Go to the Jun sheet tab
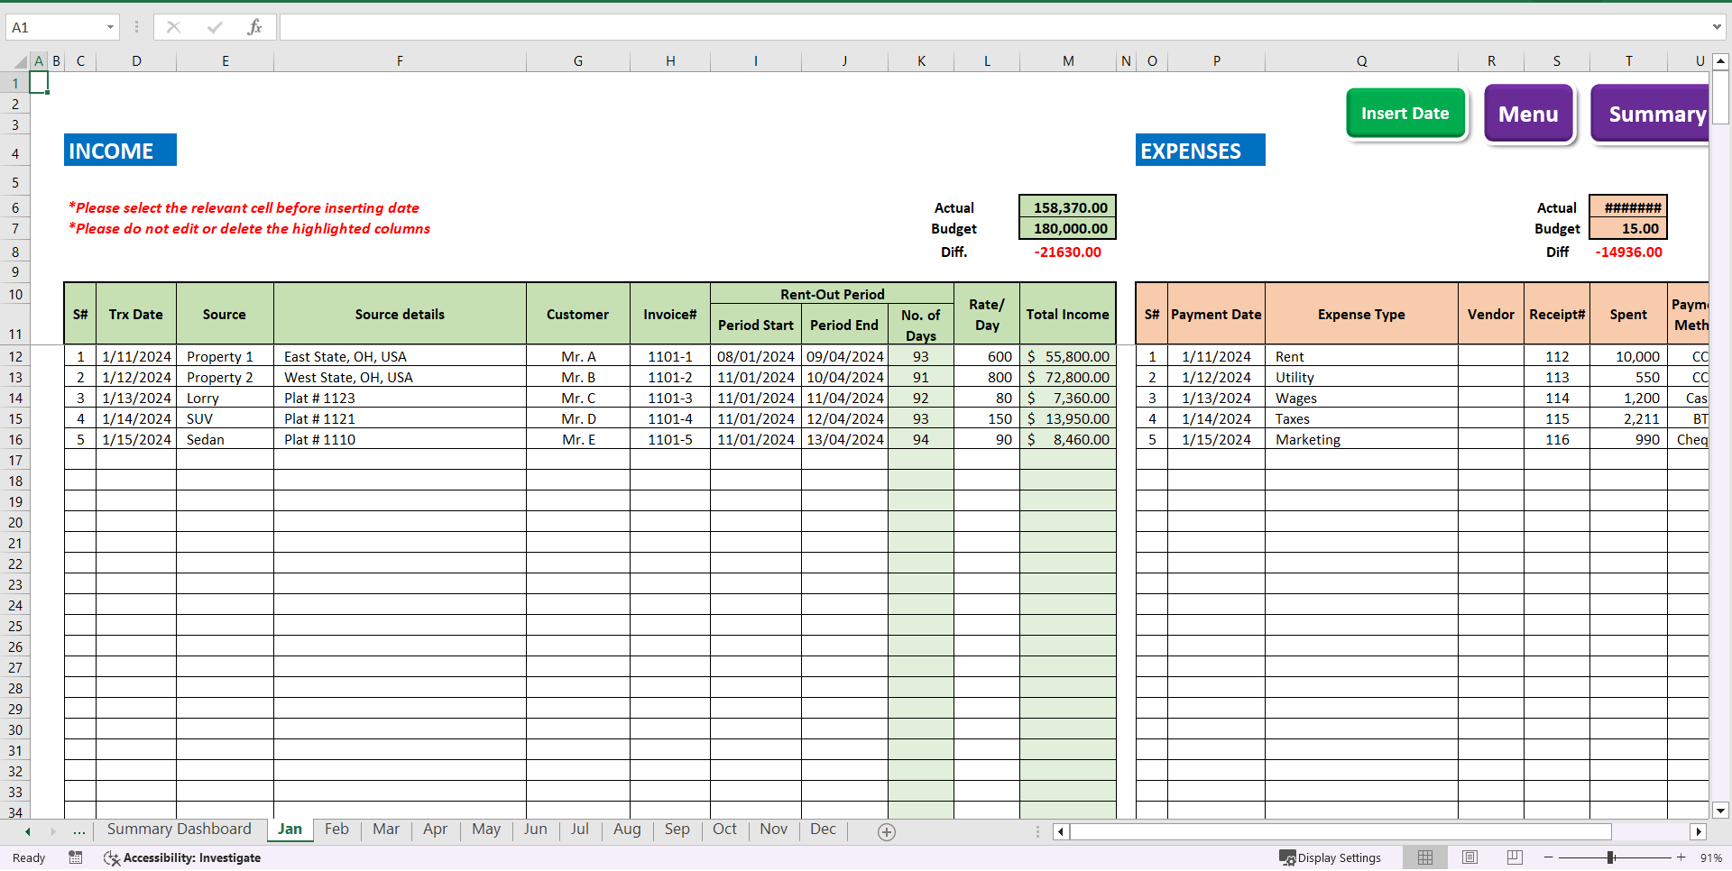Screen dimensions: 1732x871 (535, 830)
